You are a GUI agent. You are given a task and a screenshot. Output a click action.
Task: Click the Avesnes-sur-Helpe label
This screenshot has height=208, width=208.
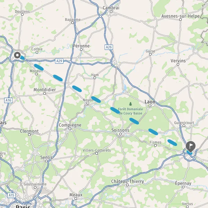(x=180, y=16)
